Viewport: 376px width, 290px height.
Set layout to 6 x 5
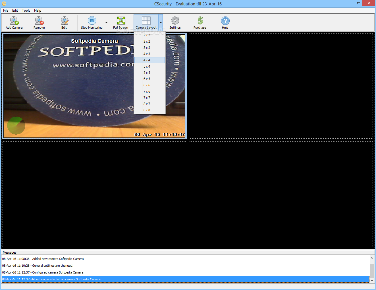pos(149,79)
